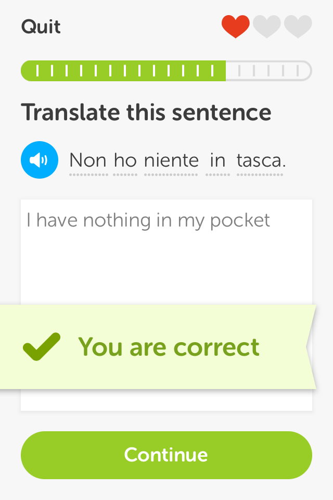Click the "You are correct" message
This screenshot has width=333, height=500.
169,347
